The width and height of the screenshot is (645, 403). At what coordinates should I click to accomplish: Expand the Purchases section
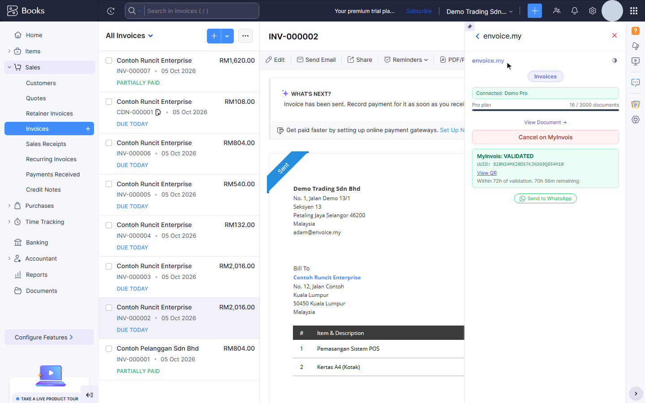(9, 206)
